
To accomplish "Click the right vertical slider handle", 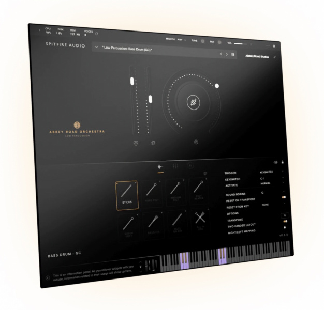I will [150, 99].
